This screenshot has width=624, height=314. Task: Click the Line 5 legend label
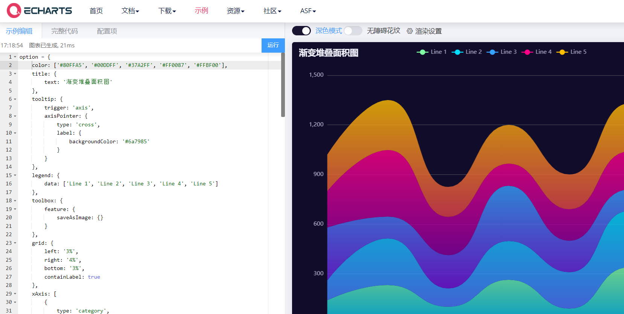click(x=578, y=52)
